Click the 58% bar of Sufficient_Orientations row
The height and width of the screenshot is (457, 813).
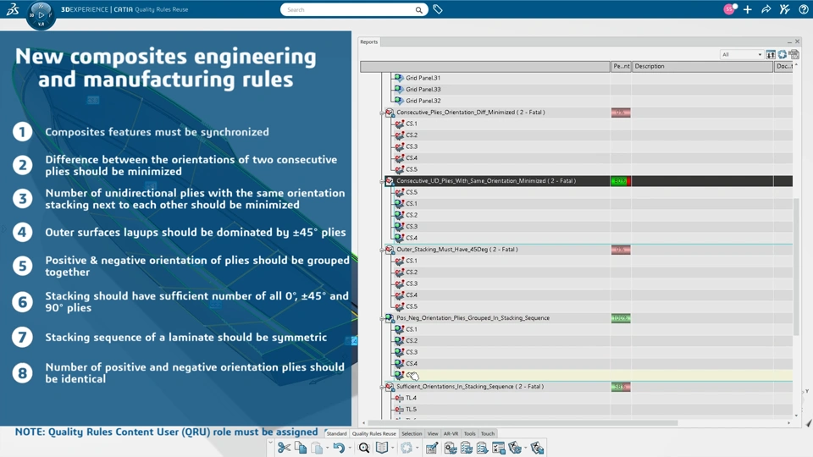(x=621, y=387)
